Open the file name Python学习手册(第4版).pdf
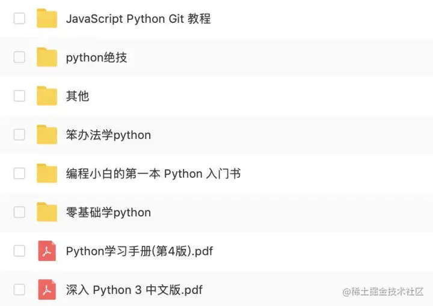This screenshot has width=433, height=306. click(140, 251)
